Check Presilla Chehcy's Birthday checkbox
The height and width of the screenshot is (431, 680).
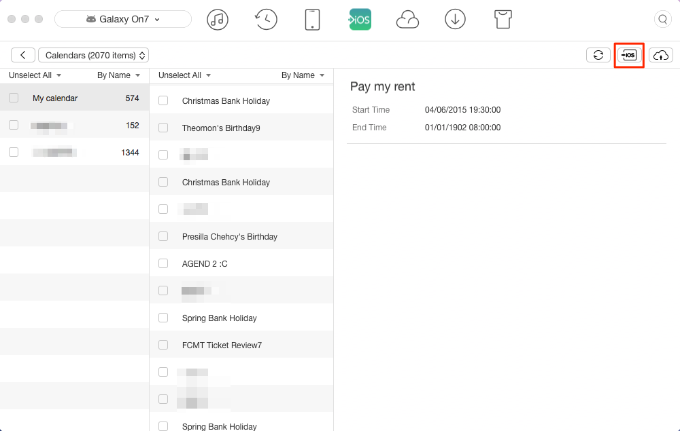tap(163, 236)
